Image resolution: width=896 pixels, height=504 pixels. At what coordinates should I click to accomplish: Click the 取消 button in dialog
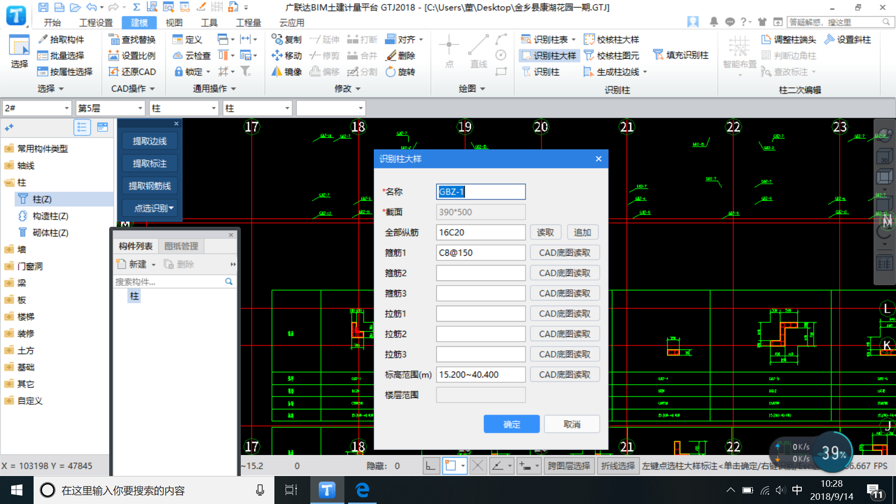[x=572, y=424]
